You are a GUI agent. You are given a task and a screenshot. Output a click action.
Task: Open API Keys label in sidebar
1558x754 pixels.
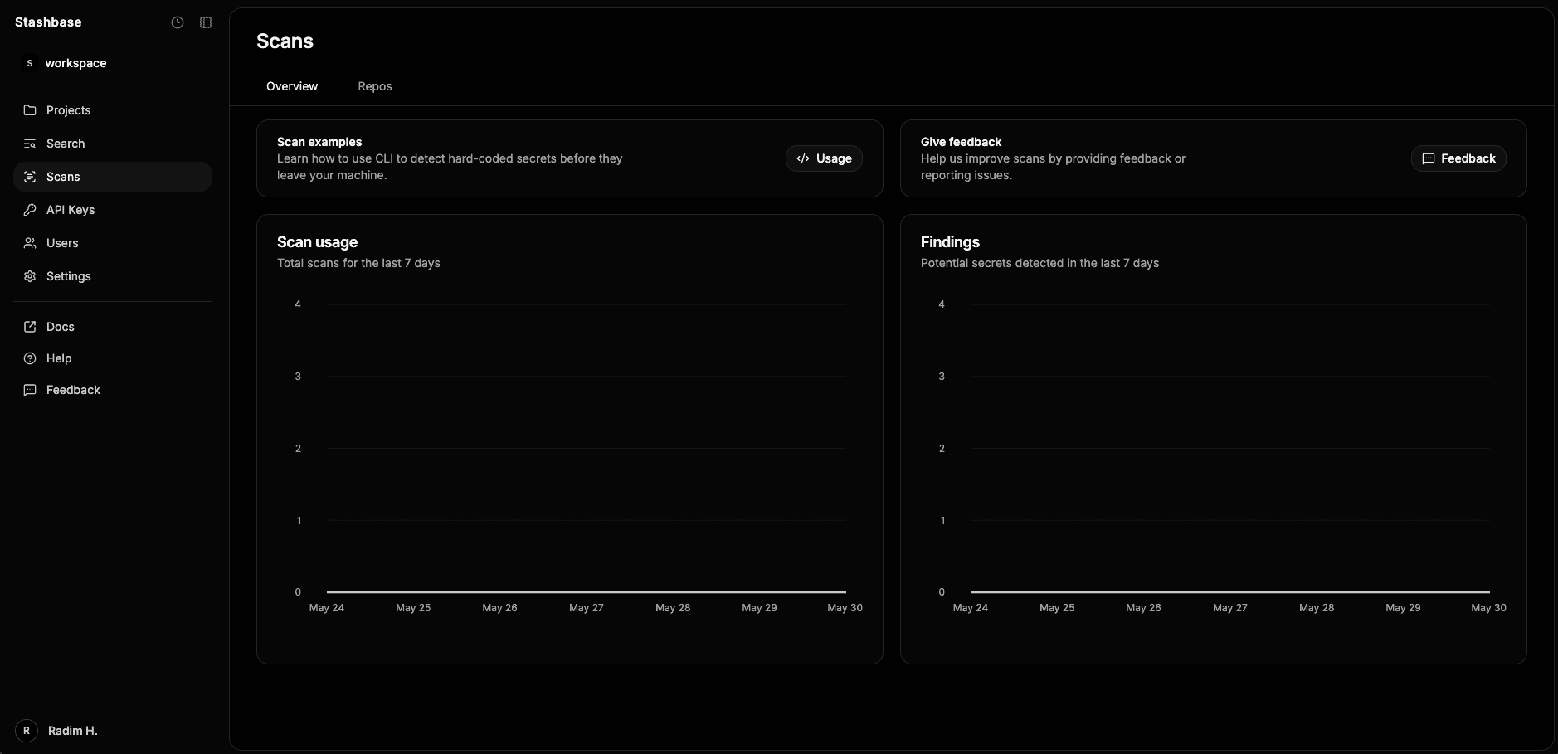[x=71, y=210]
